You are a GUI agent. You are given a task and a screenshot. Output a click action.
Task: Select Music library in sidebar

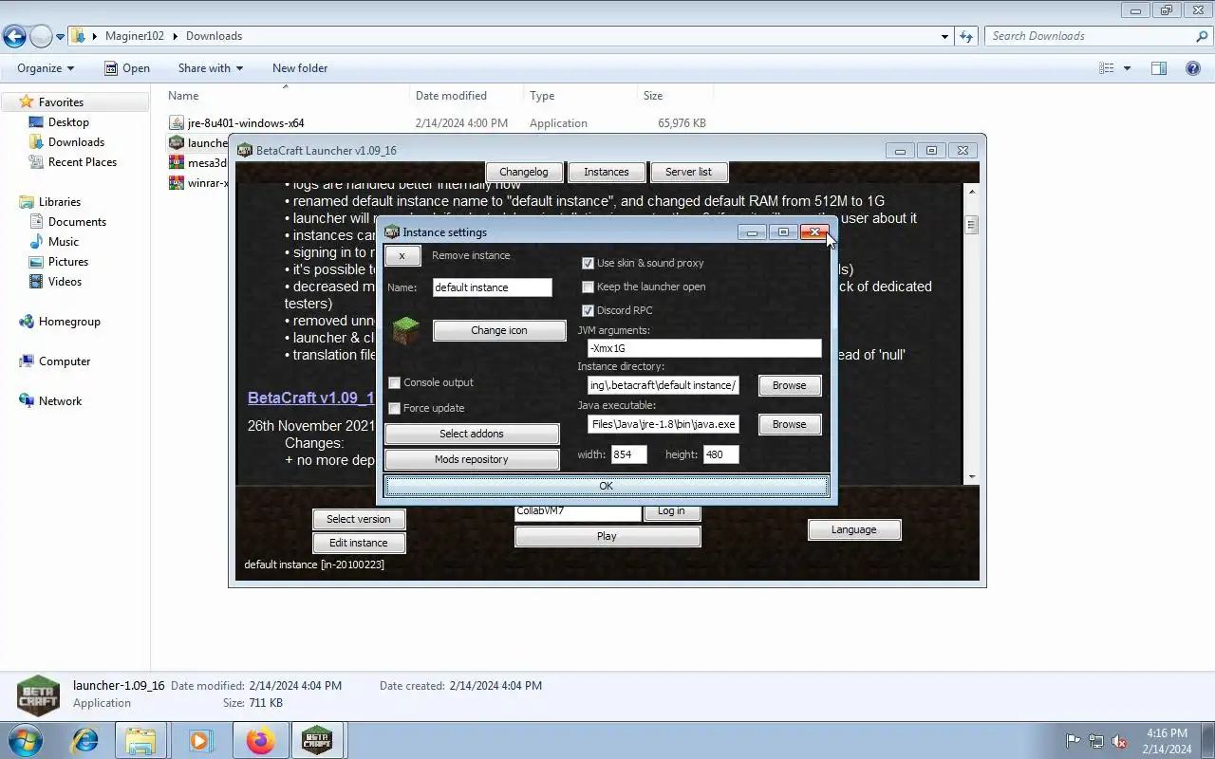coord(63,241)
